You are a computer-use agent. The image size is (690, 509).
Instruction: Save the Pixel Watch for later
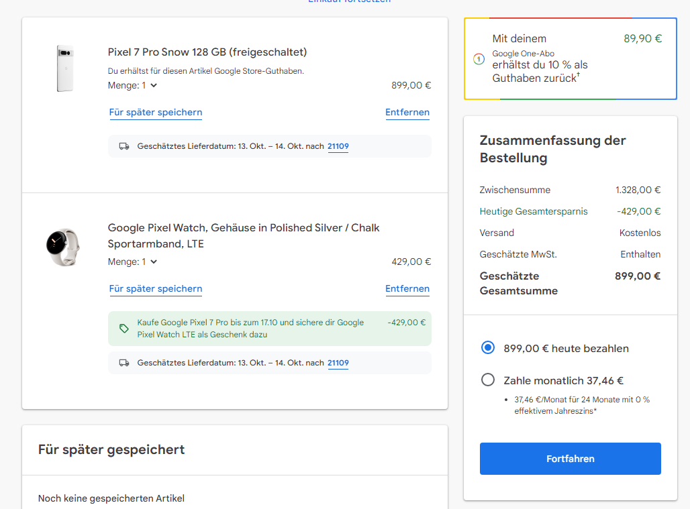point(156,288)
